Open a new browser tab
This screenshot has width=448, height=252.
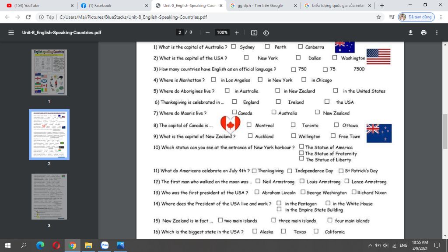[x=382, y=5]
